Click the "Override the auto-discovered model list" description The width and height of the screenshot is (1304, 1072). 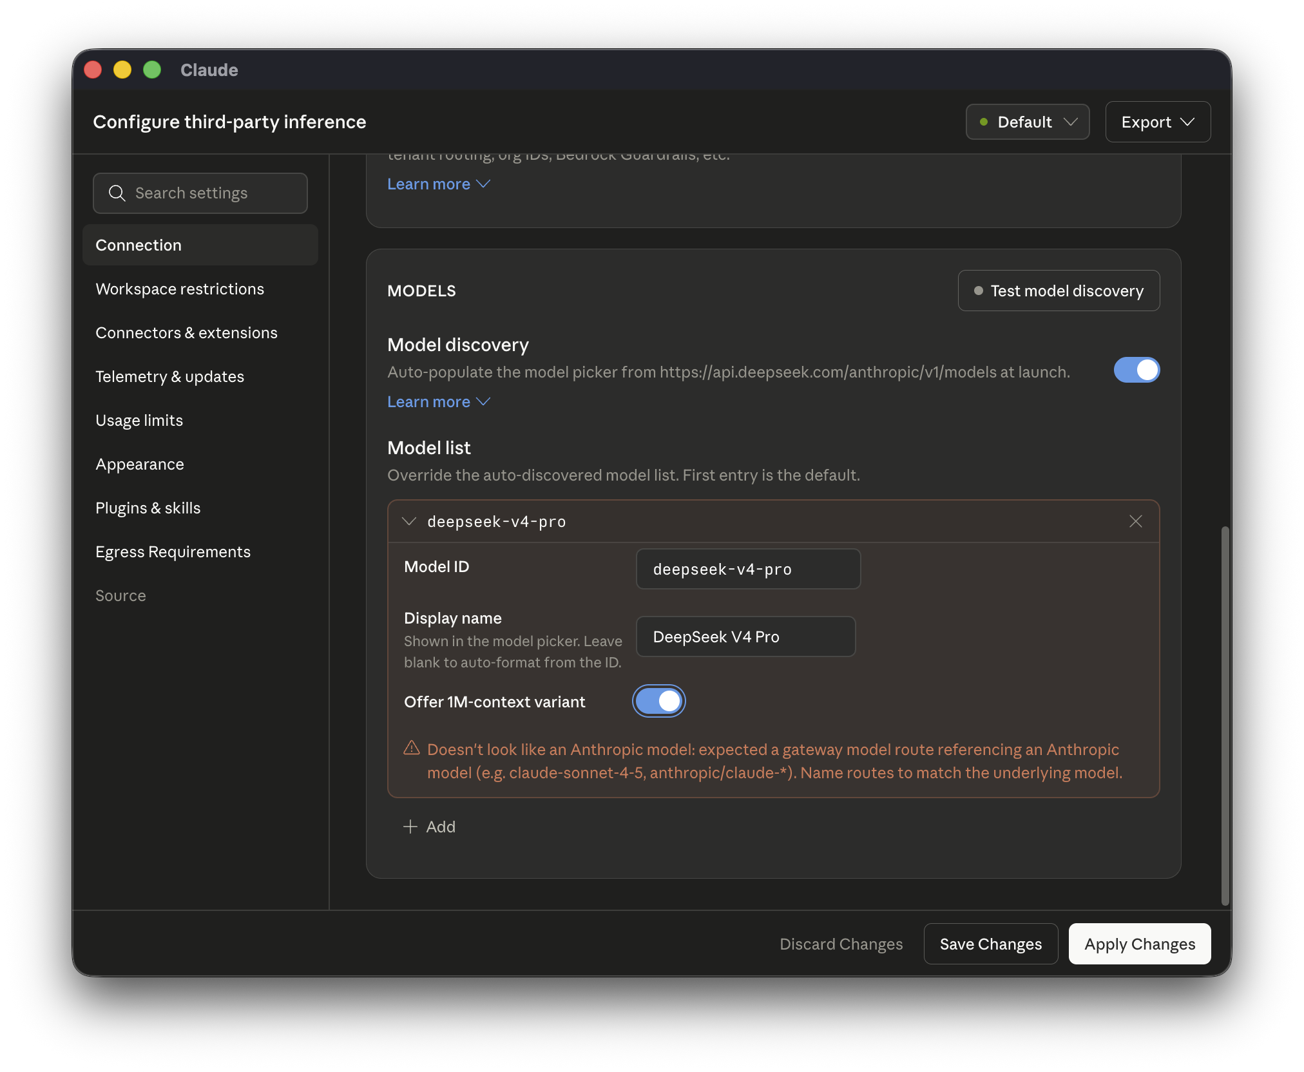click(x=623, y=475)
